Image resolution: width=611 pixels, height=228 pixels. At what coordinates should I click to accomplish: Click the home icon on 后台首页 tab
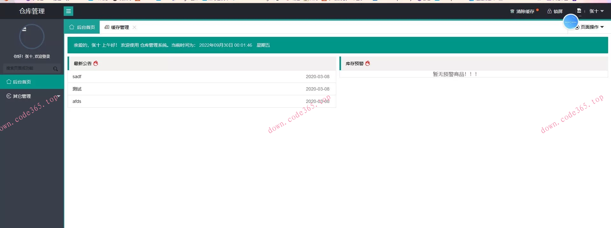coord(72,27)
